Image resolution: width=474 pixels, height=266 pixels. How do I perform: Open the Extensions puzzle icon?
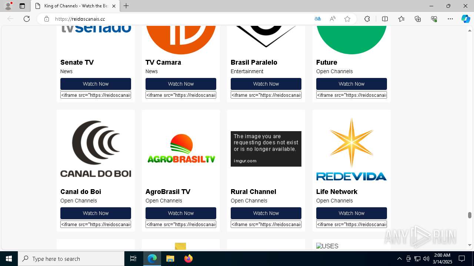pos(367,19)
